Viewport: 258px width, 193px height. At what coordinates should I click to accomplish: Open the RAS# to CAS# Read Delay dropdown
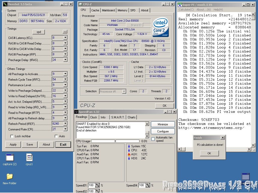[65, 43]
